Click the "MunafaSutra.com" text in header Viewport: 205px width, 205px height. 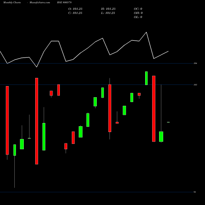[40, 2]
